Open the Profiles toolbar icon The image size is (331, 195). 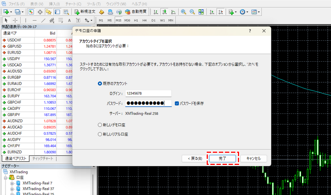tap(18, 12)
